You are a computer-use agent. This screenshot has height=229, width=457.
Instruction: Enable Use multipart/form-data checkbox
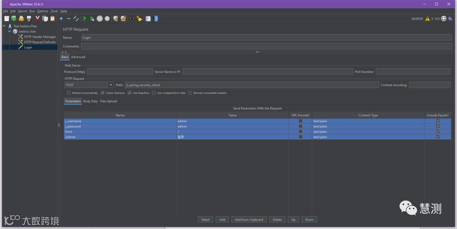(154, 93)
